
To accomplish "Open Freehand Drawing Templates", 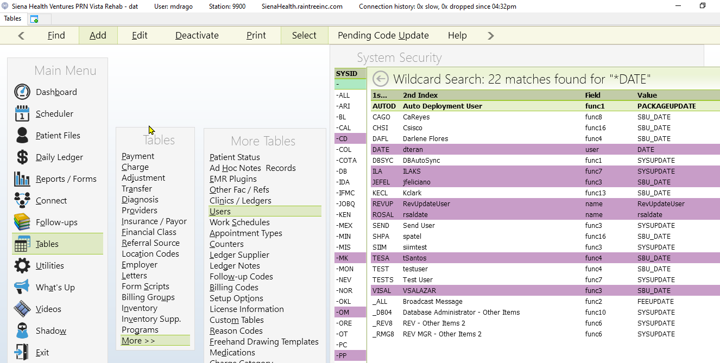I will (x=264, y=342).
